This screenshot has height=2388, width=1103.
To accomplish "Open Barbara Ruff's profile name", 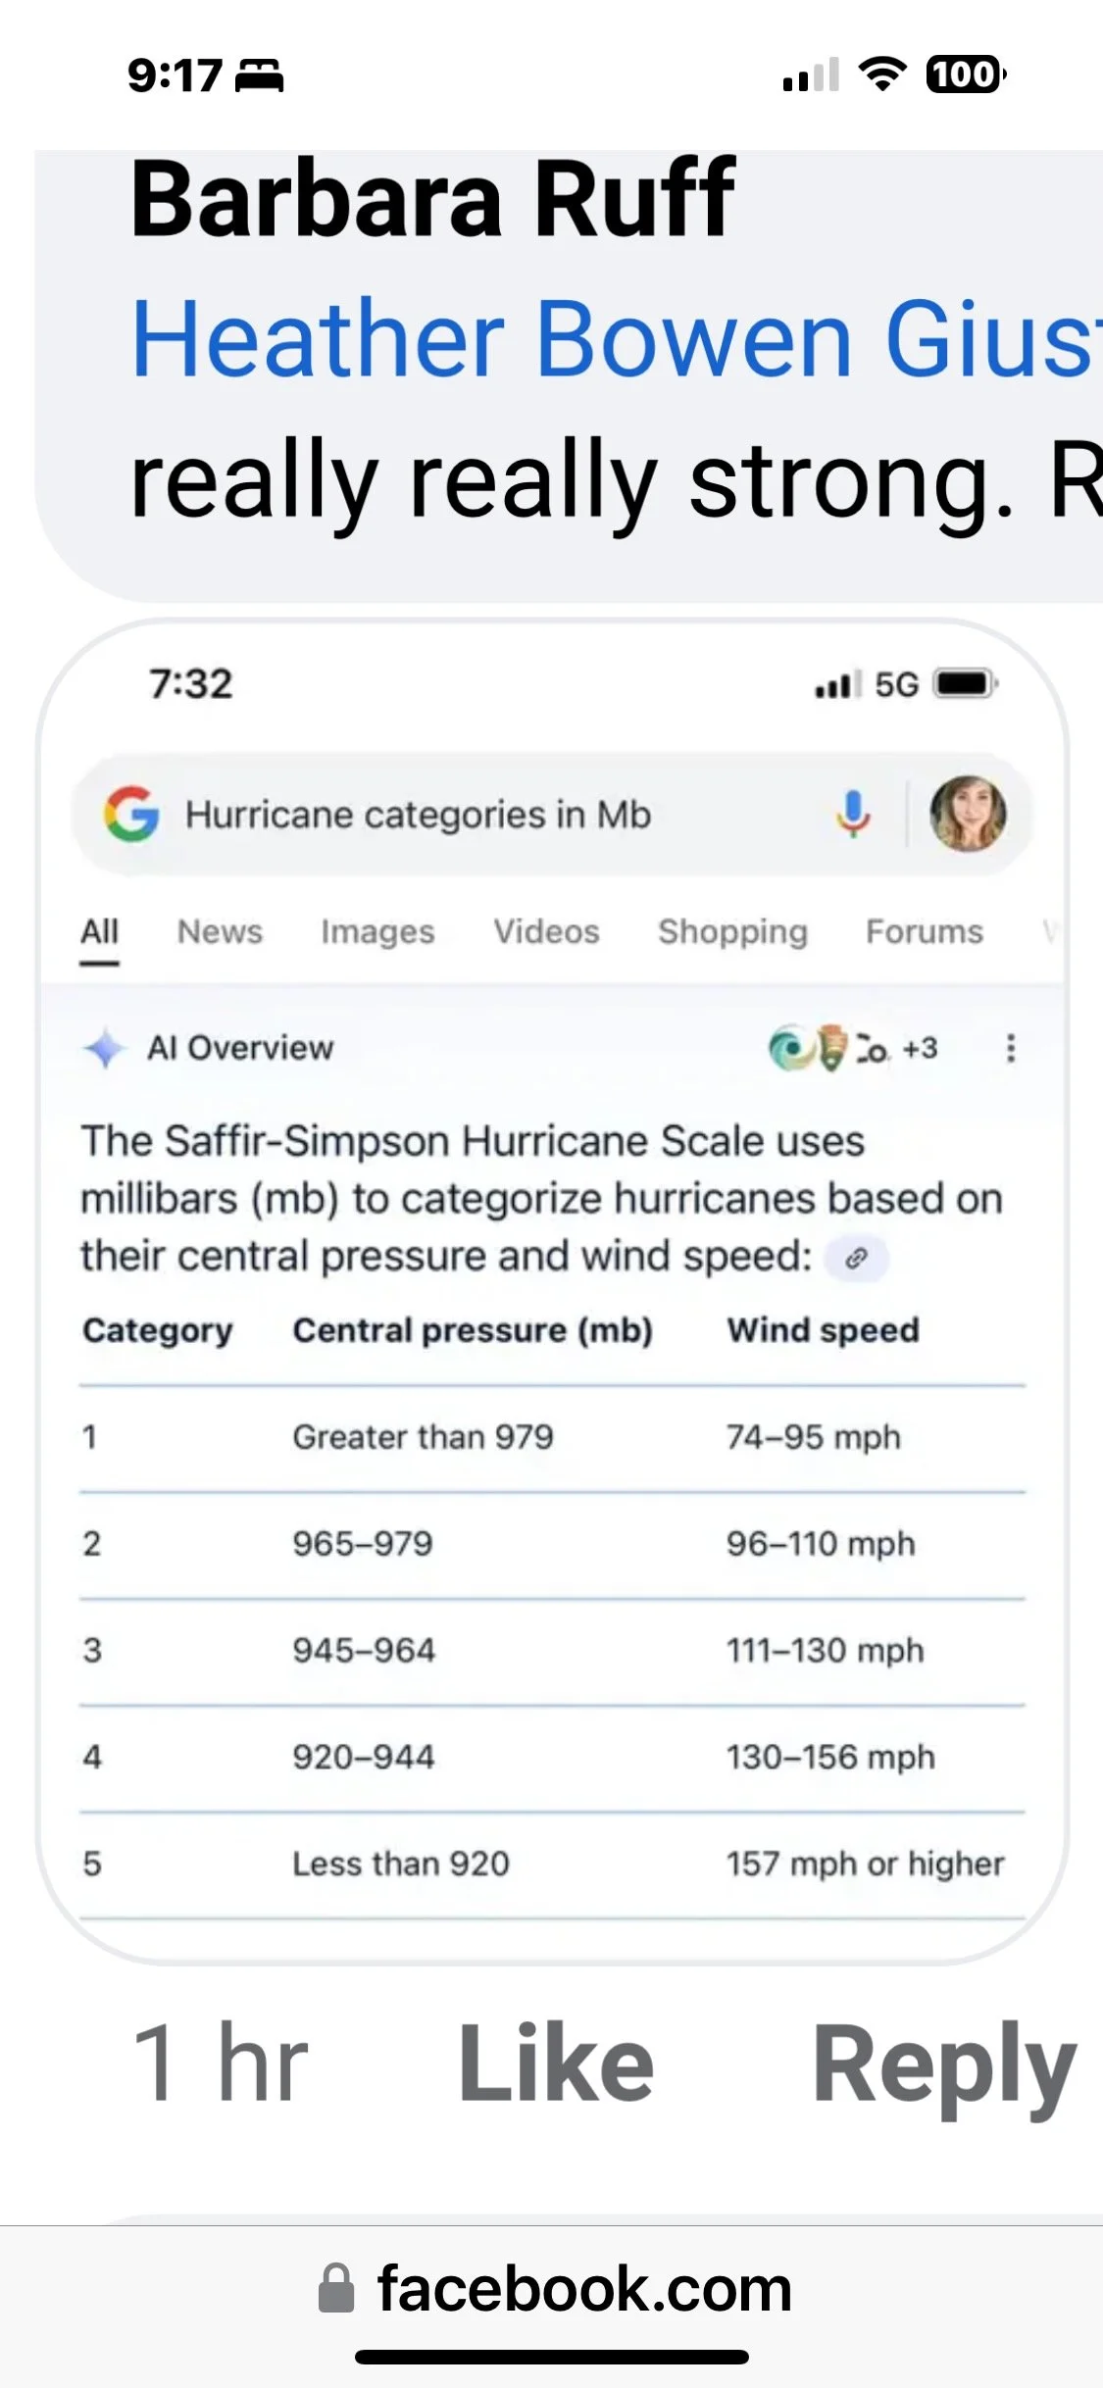I will (x=432, y=199).
